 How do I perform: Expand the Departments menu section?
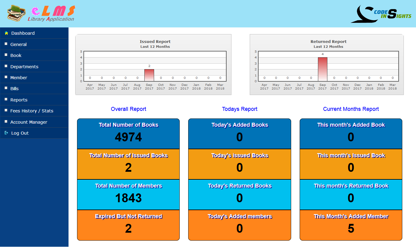[x=24, y=67]
